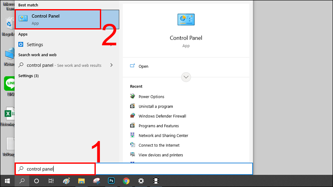Choose Uninstall a program recent item
The width and height of the screenshot is (333, 187).
pos(155,106)
